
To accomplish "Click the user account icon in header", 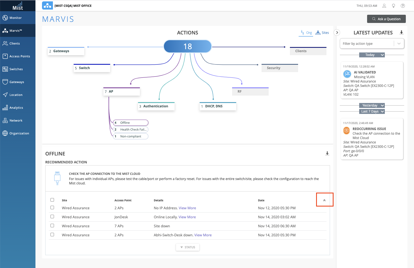I will 384,6.
